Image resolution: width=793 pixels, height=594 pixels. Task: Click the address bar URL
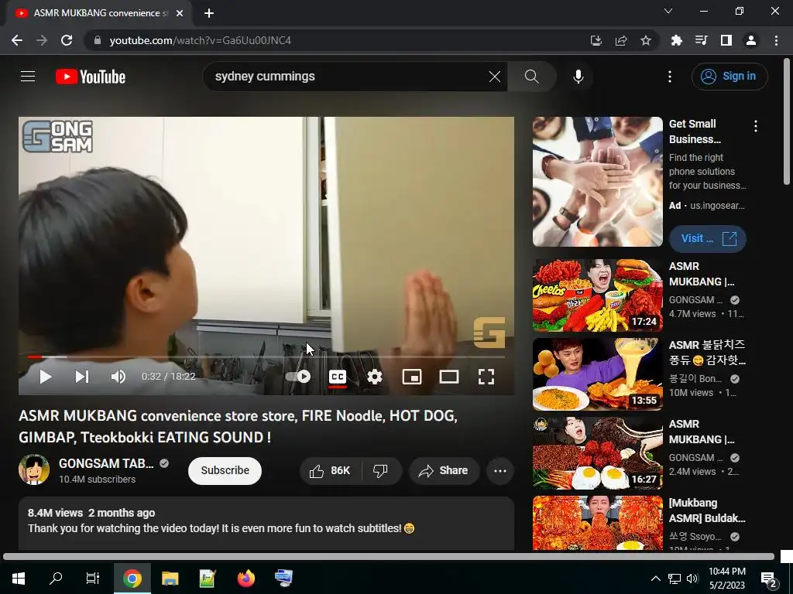tap(201, 40)
